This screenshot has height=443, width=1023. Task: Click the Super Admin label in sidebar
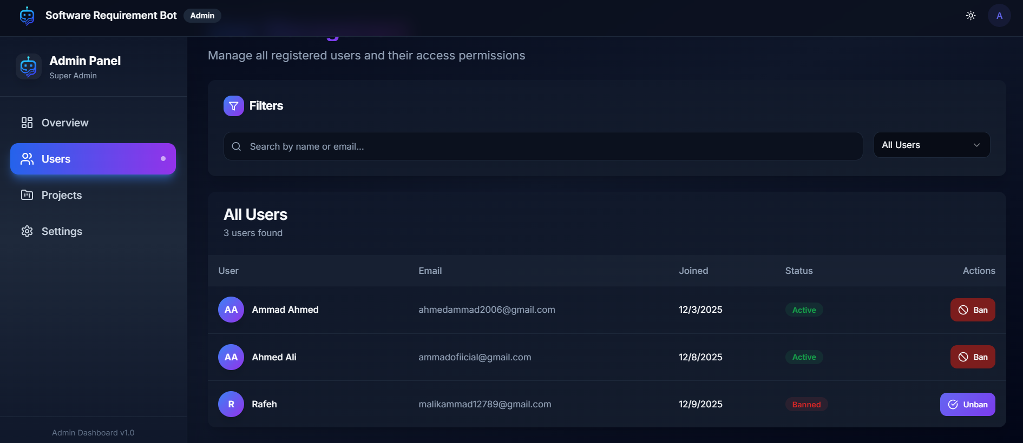click(x=73, y=76)
